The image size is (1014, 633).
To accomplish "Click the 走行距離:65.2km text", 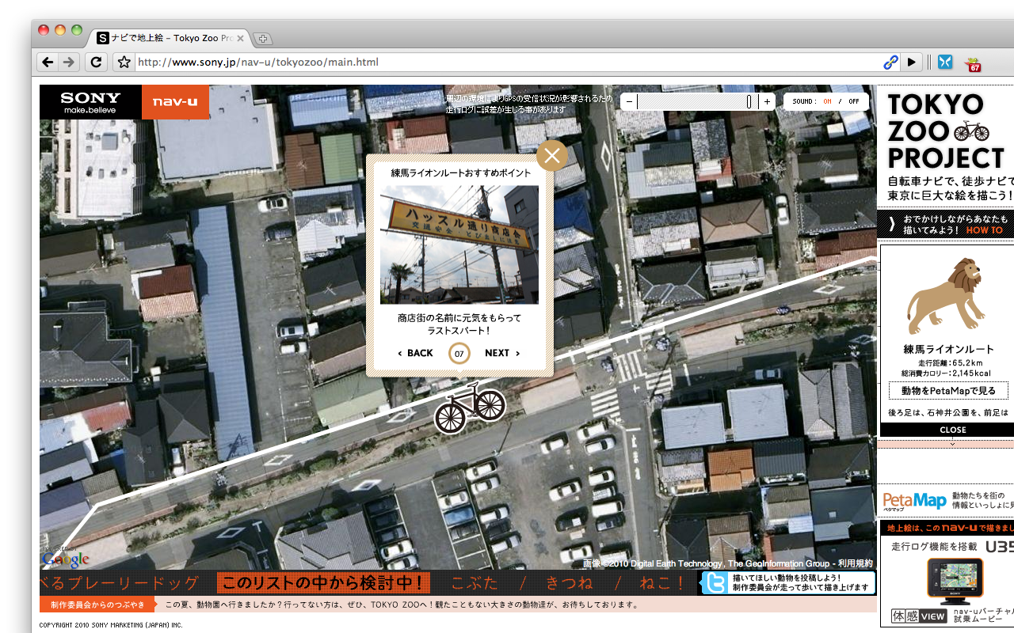I will click(949, 362).
